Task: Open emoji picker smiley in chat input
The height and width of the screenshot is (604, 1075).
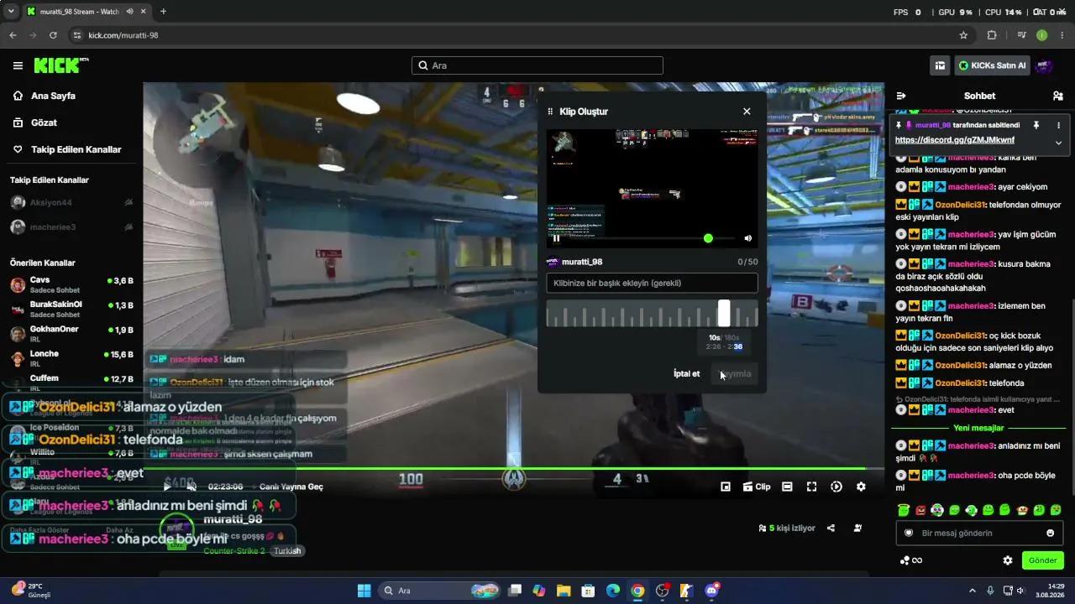Action: [x=1050, y=533]
